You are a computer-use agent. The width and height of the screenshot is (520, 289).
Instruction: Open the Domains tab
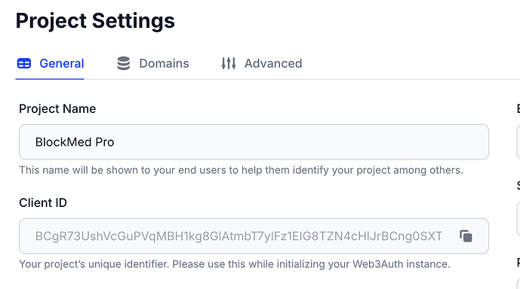point(164,63)
